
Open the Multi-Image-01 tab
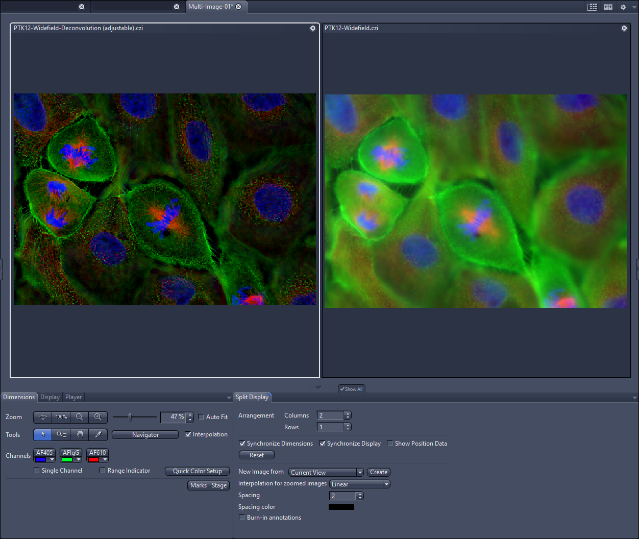pos(212,7)
